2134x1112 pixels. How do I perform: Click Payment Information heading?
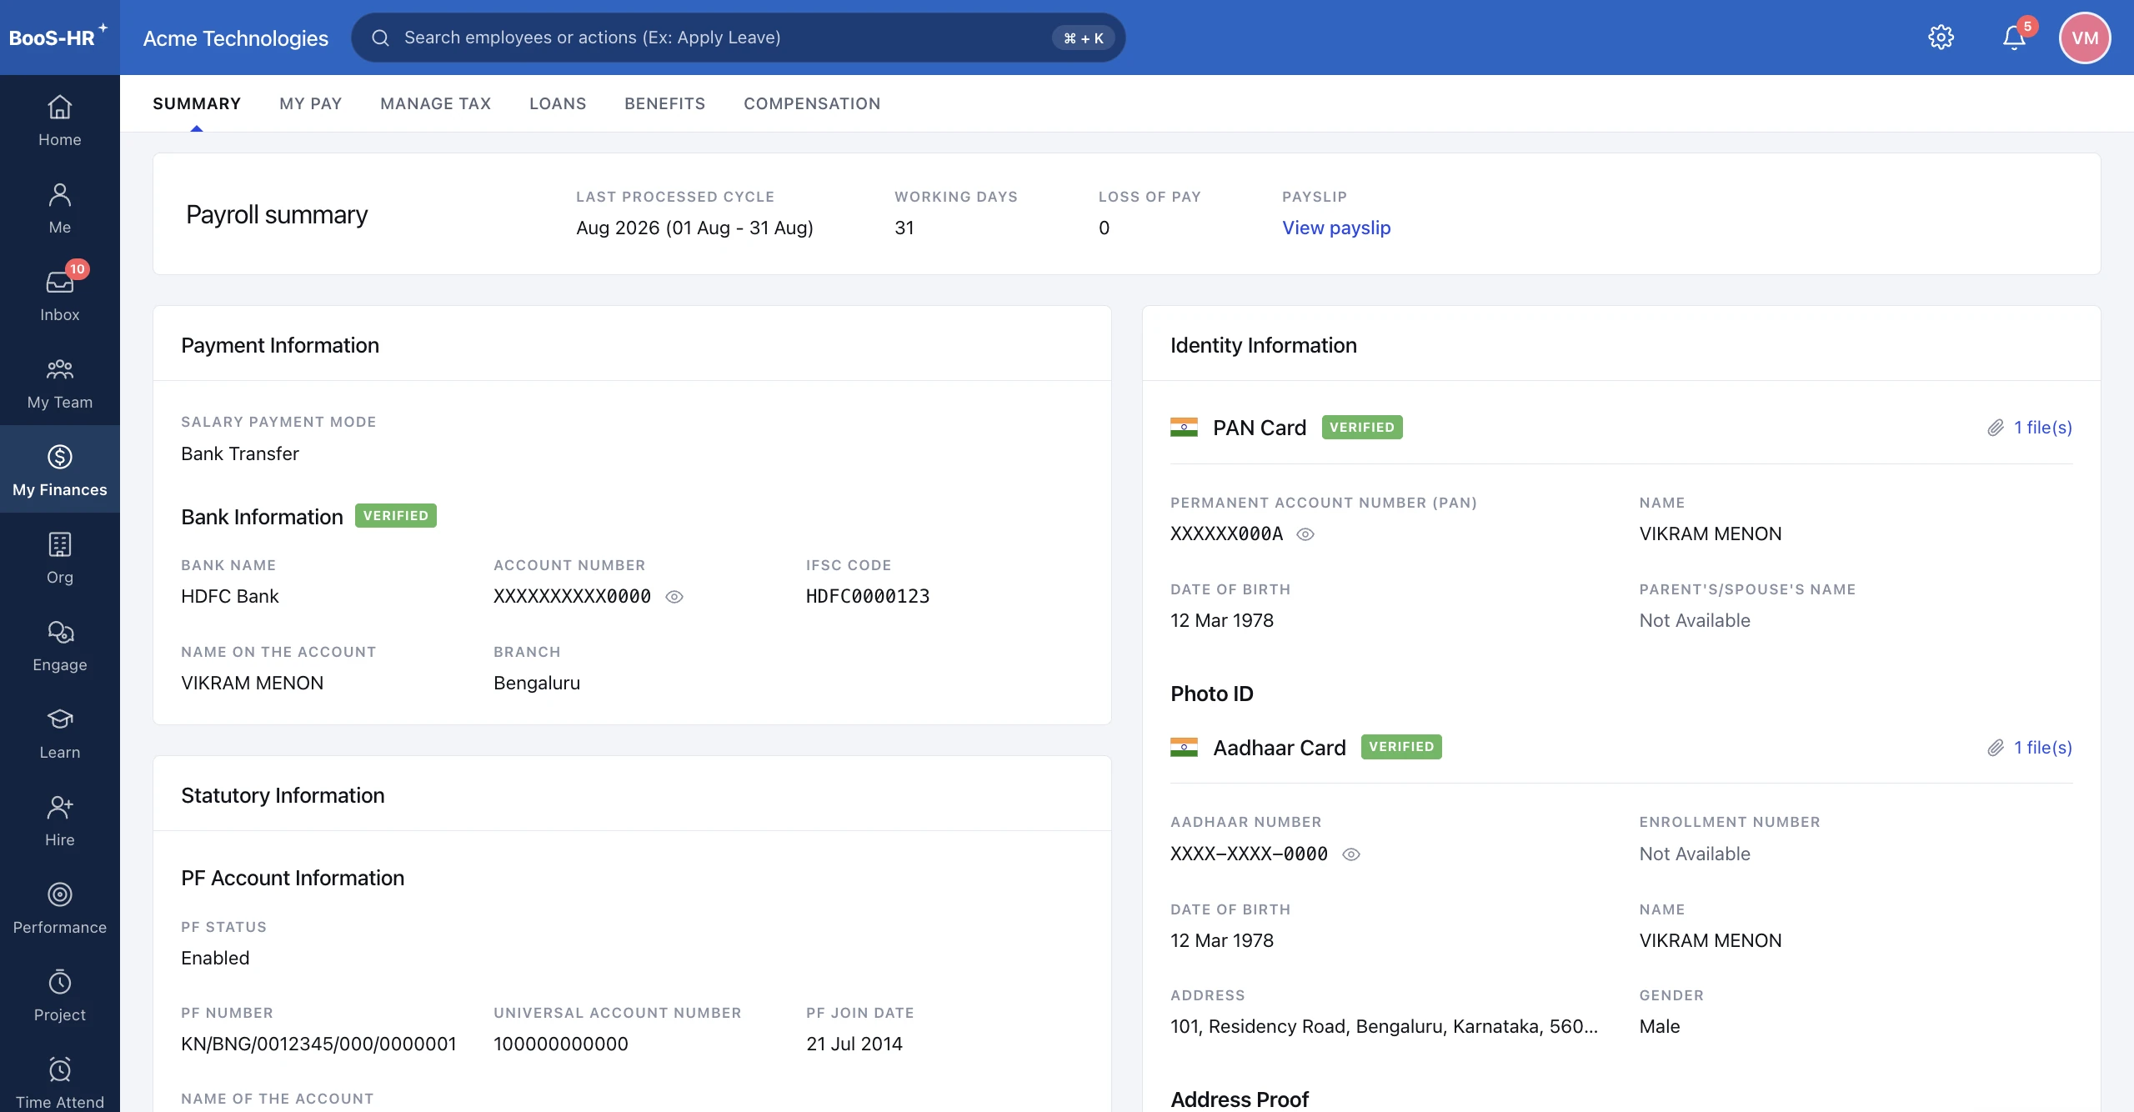(x=280, y=346)
